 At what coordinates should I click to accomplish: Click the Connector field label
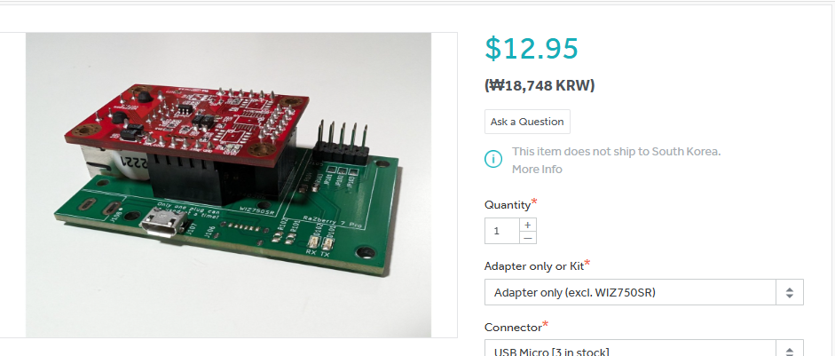(x=513, y=327)
